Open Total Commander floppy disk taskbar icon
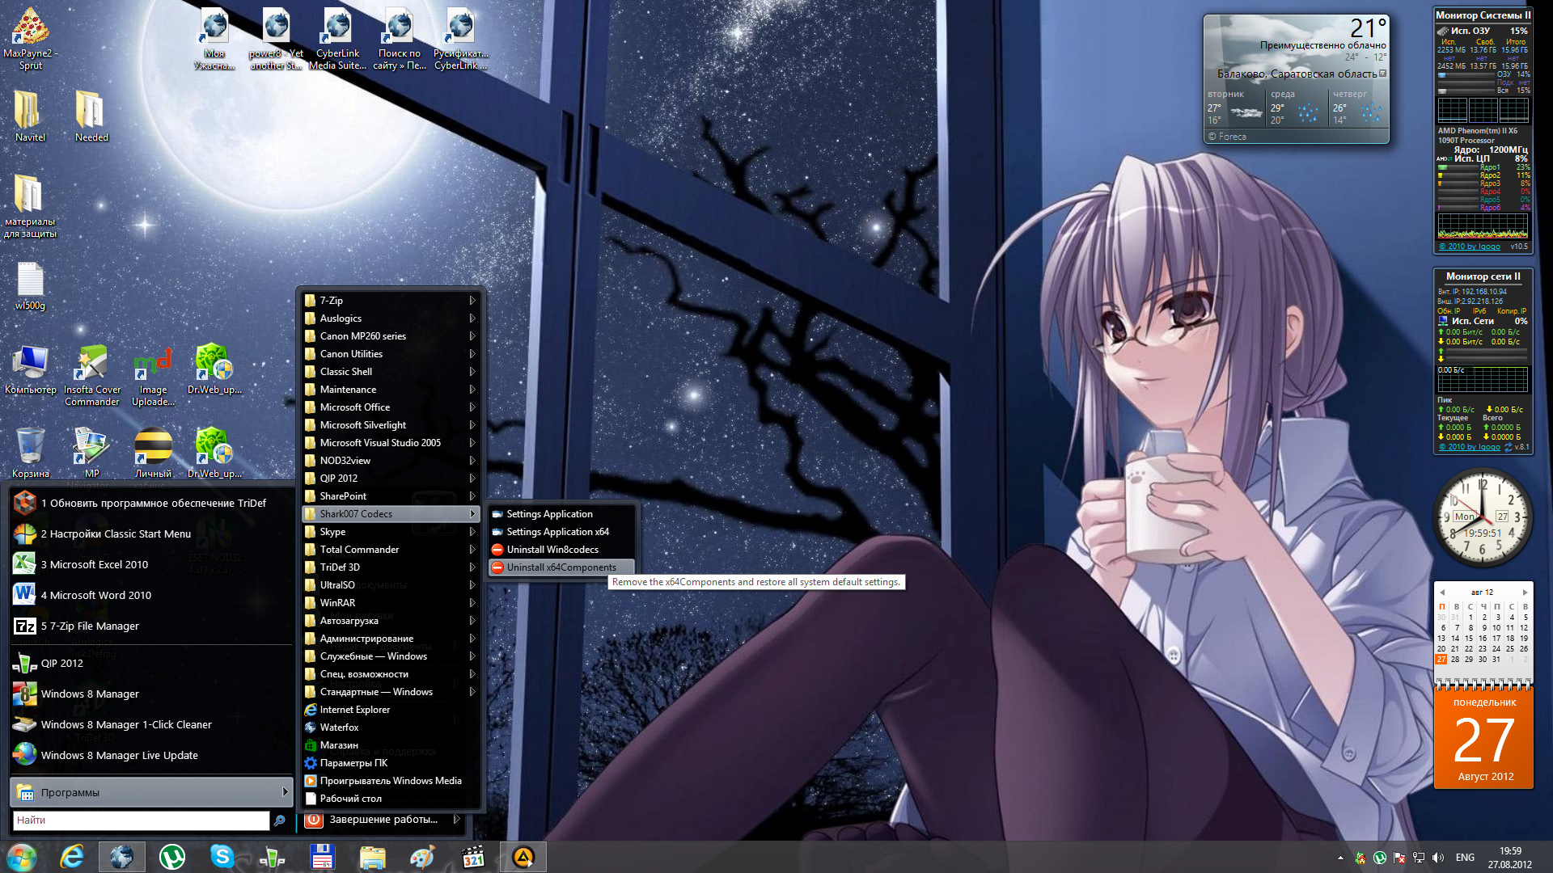The width and height of the screenshot is (1553, 873). [x=322, y=857]
